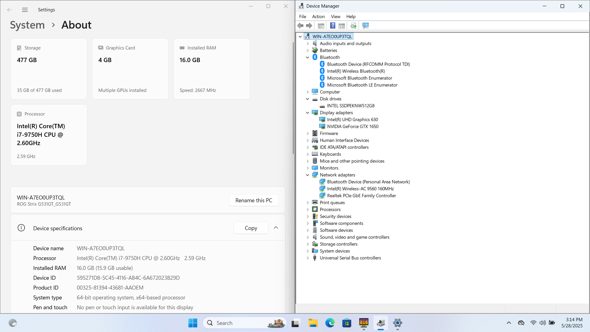Viewport: 590px width, 332px height.
Task: Click Scan for hardware changes toolbar icon
Action: pos(365,26)
